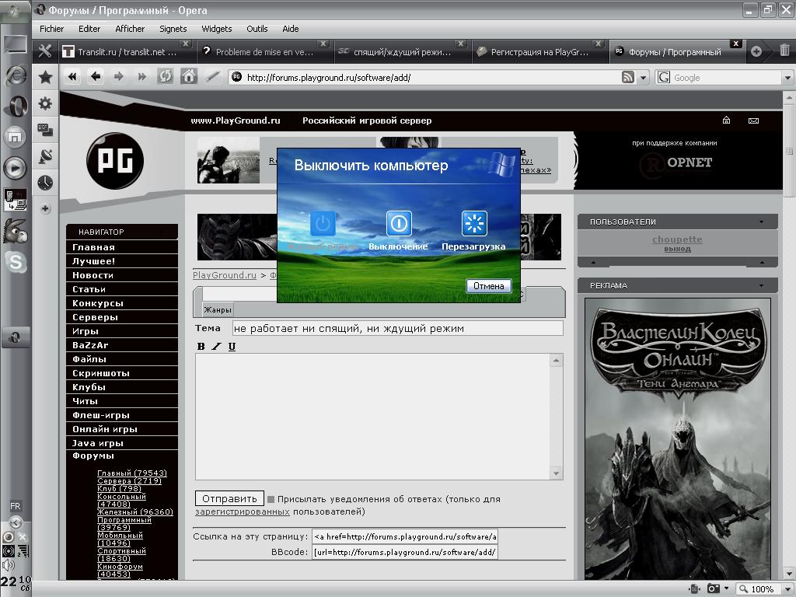Open the Signets menu
The image size is (796, 597).
(x=173, y=29)
